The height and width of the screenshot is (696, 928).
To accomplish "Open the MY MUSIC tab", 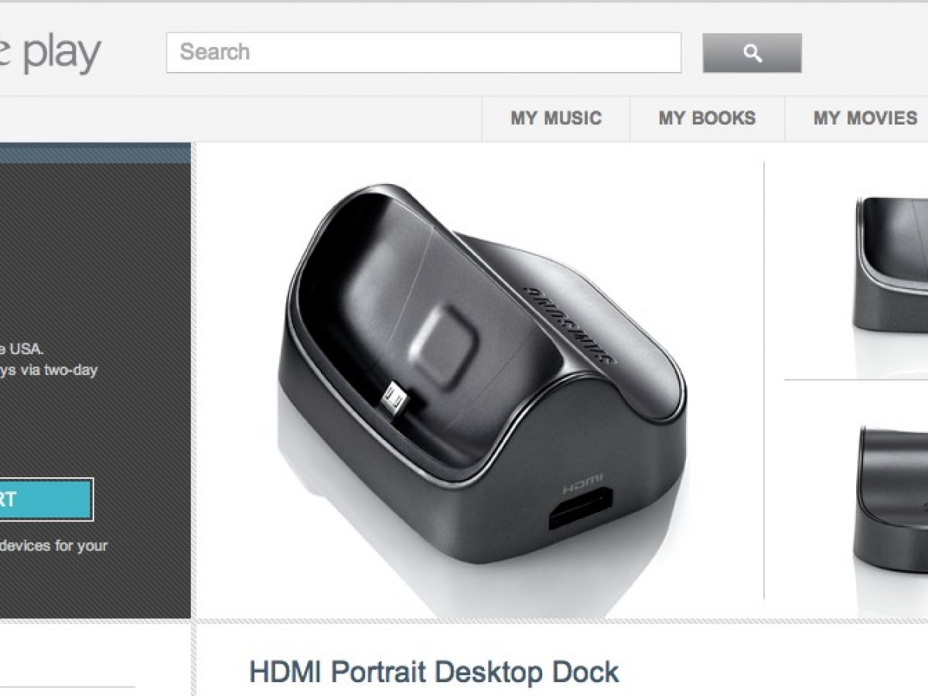I will click(556, 118).
